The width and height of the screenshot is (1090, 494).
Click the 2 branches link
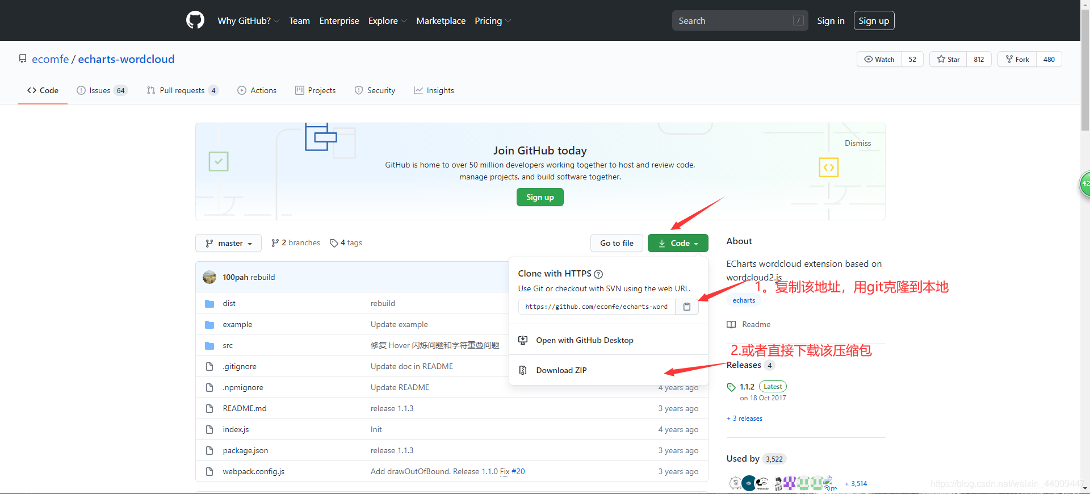tap(296, 243)
